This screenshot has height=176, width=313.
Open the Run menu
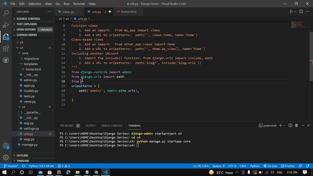pos(67,4)
